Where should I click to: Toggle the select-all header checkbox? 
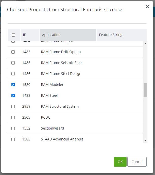[x=13, y=35]
